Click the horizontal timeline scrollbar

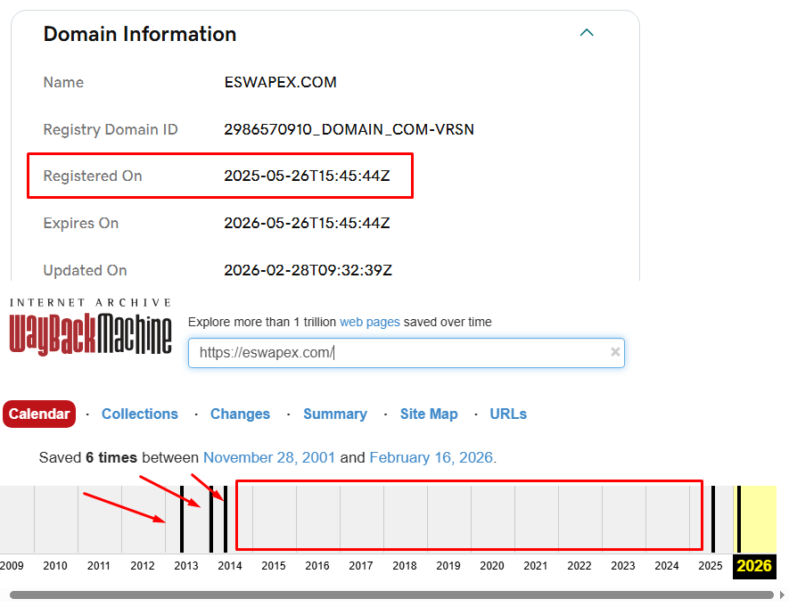pyautogui.click(x=391, y=595)
